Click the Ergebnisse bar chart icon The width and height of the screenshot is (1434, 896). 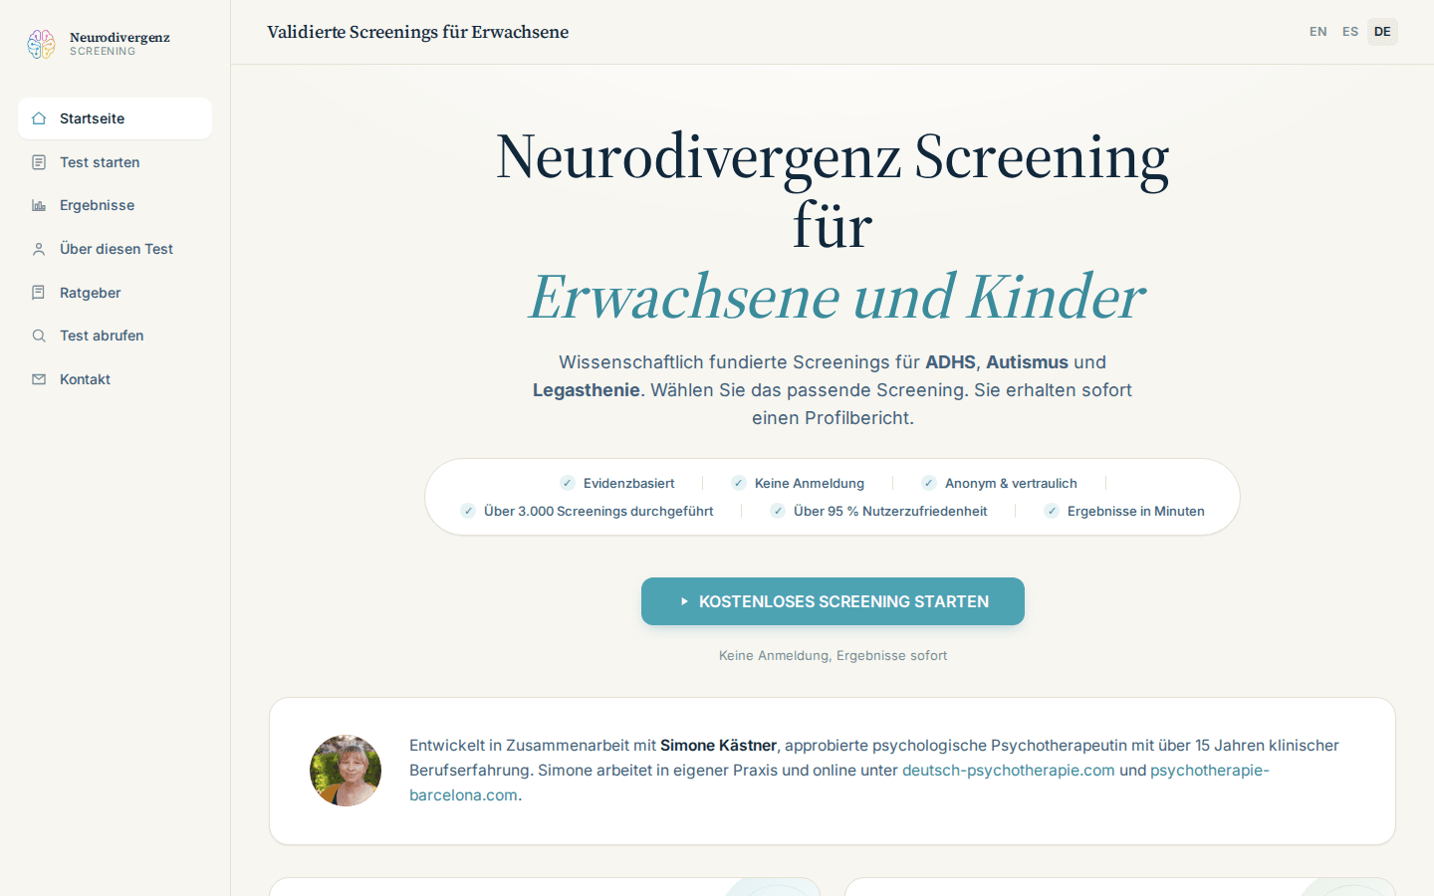[x=39, y=205]
